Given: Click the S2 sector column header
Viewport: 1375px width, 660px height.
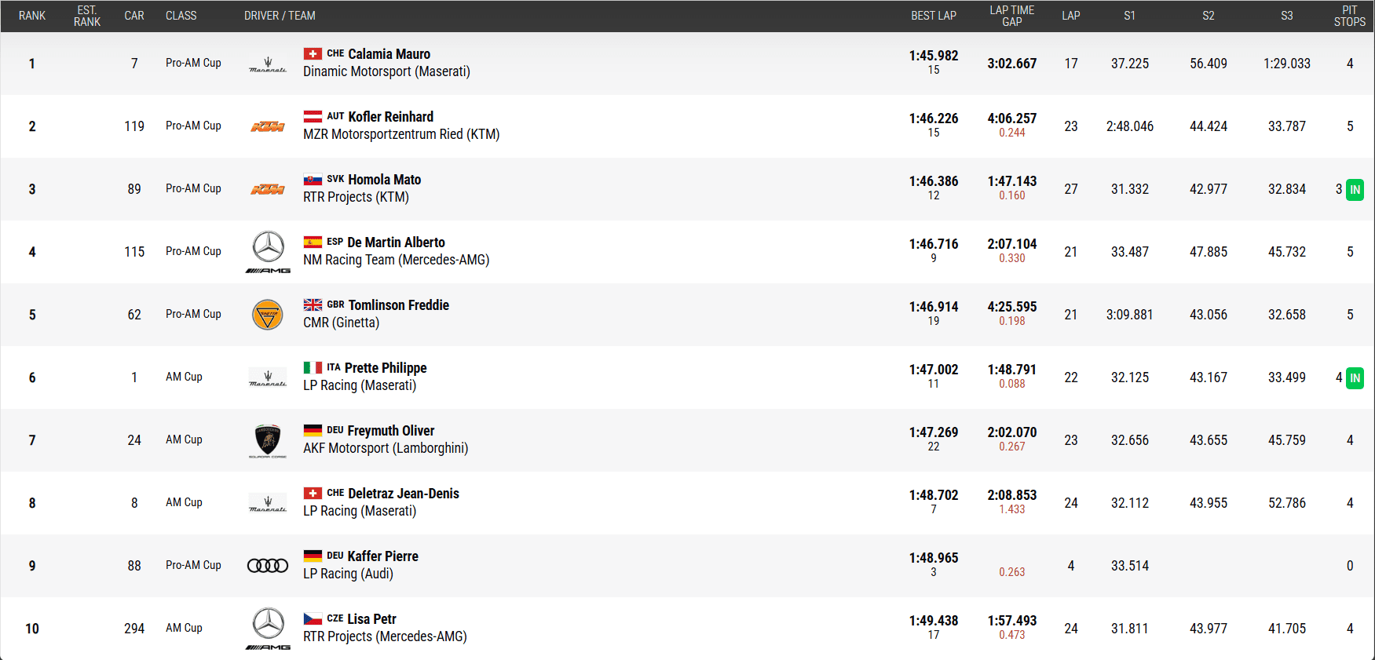Looking at the screenshot, I should tap(1208, 16).
